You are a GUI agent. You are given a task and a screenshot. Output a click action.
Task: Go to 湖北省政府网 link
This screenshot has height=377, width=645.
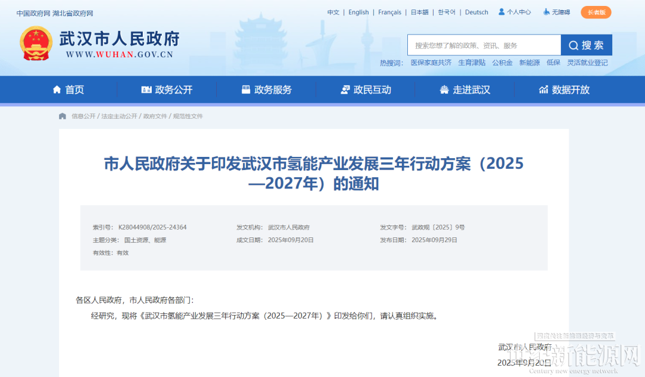(73, 13)
